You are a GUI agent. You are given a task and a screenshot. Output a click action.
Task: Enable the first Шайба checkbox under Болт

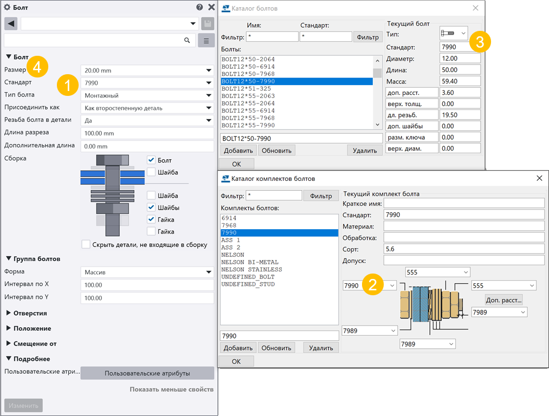pyautogui.click(x=151, y=172)
